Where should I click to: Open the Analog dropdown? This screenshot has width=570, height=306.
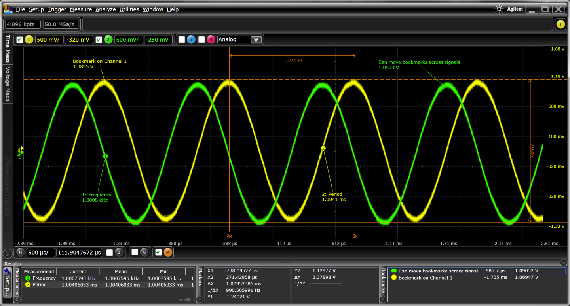tap(256, 40)
